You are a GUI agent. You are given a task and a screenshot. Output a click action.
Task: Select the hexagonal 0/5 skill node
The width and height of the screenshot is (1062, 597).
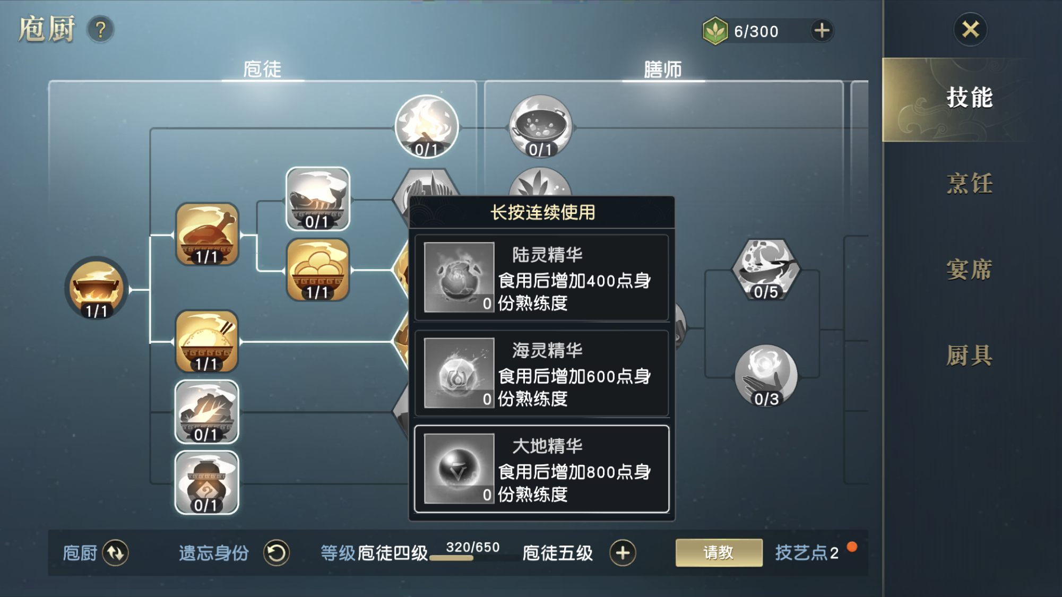(x=765, y=270)
